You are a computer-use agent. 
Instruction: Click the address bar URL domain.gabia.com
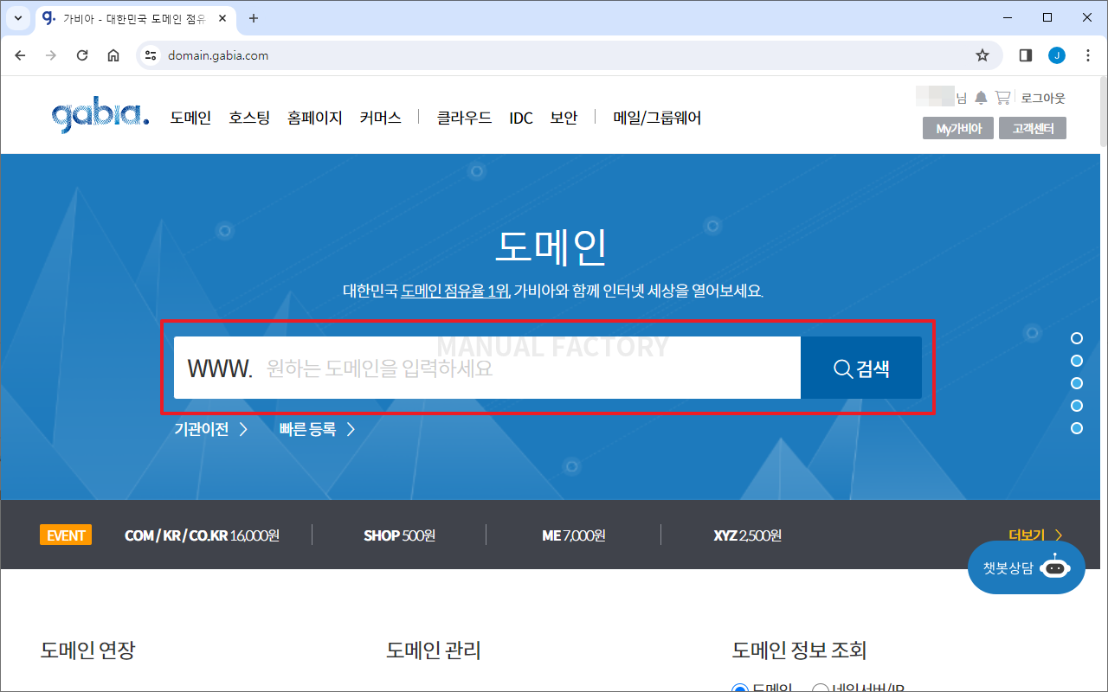(x=218, y=55)
